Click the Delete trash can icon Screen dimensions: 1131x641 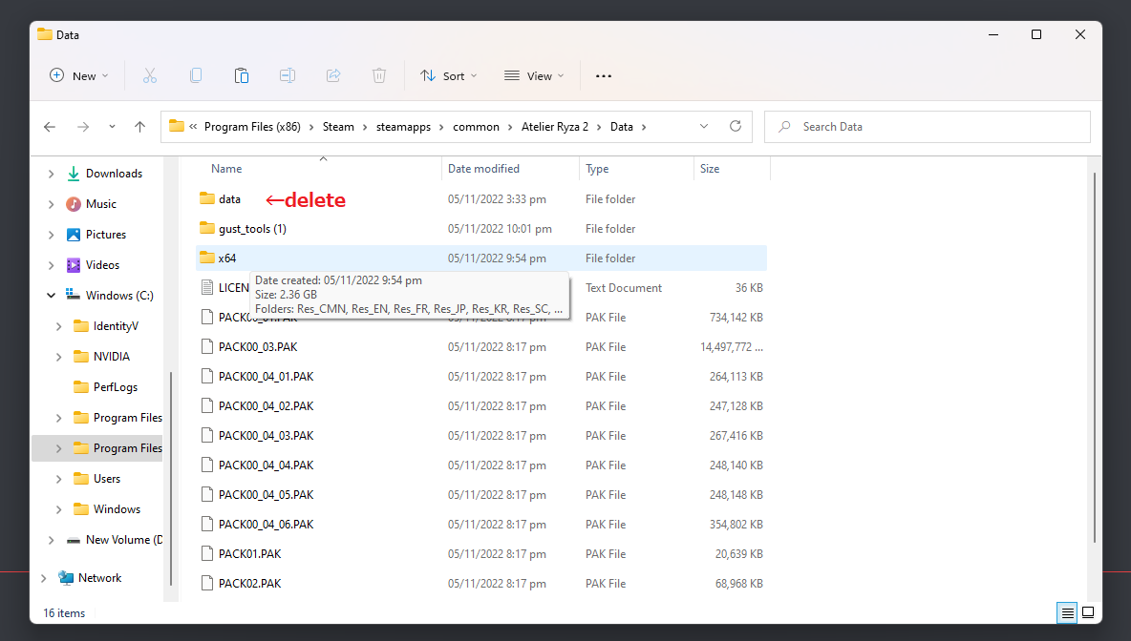tap(379, 75)
